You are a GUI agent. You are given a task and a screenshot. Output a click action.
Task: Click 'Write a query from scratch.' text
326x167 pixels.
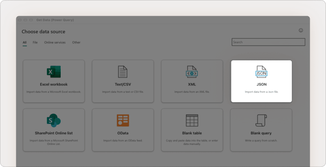pos(261,141)
